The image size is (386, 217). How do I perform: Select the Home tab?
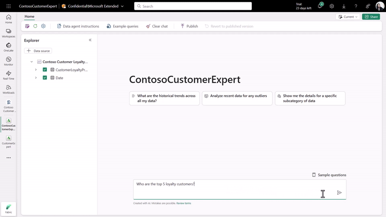[x=29, y=16]
